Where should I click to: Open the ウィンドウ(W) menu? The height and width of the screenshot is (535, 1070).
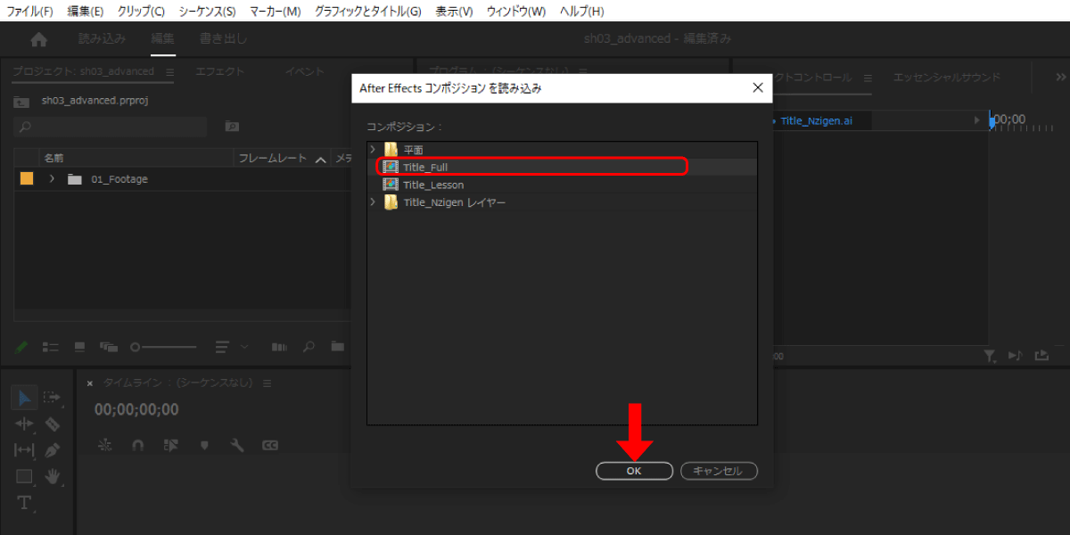[516, 12]
